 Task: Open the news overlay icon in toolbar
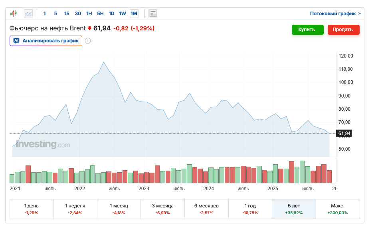coord(153,14)
